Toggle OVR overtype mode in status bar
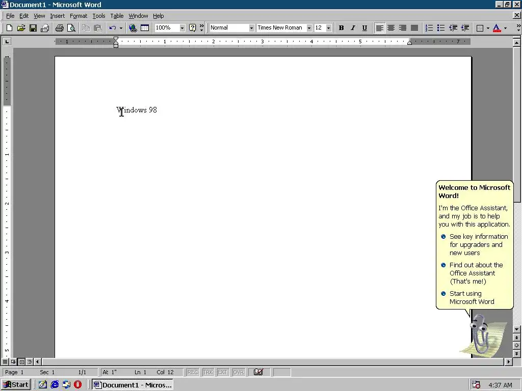 [x=239, y=372]
